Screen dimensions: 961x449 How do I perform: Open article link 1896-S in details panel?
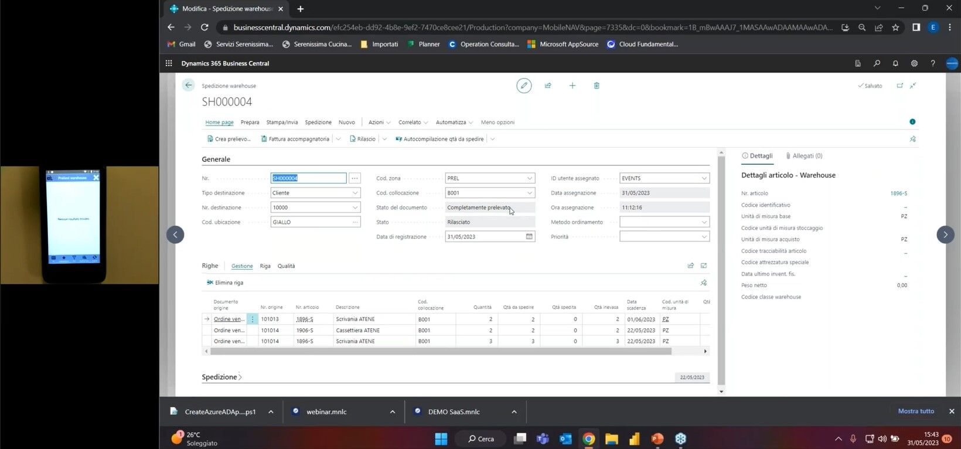pos(898,193)
